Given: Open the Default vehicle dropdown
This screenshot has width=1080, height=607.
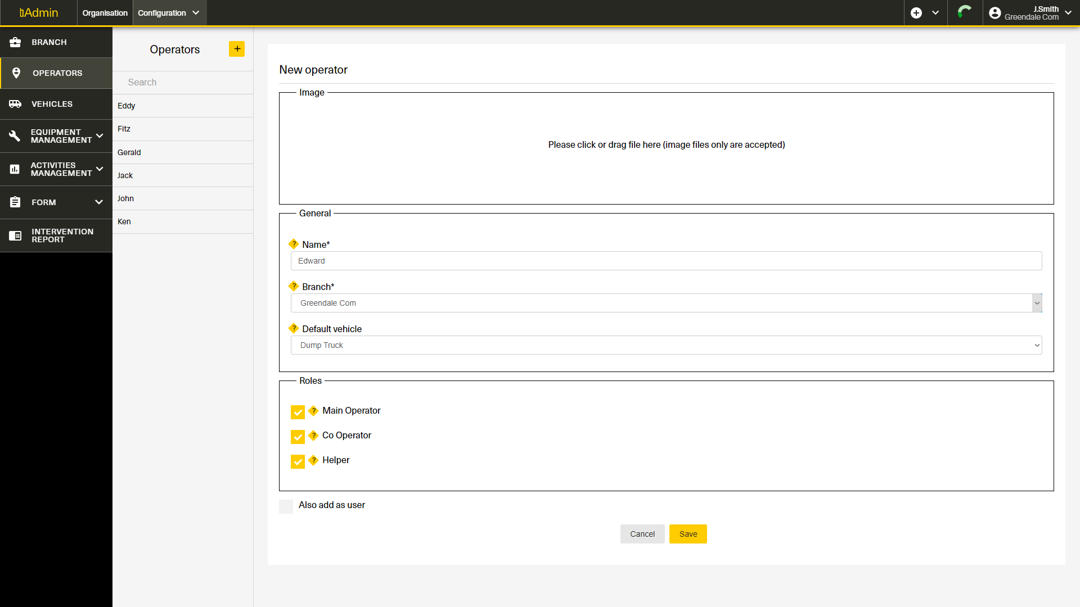Looking at the screenshot, I should coord(666,345).
